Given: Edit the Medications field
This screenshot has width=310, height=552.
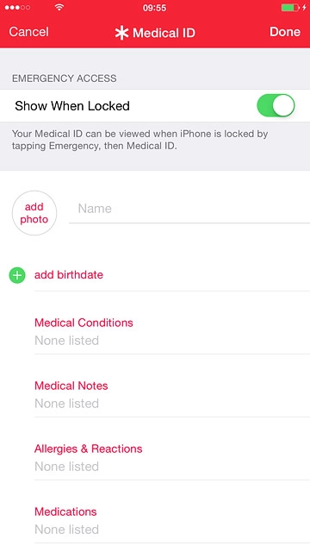Looking at the screenshot, I should (x=172, y=520).
